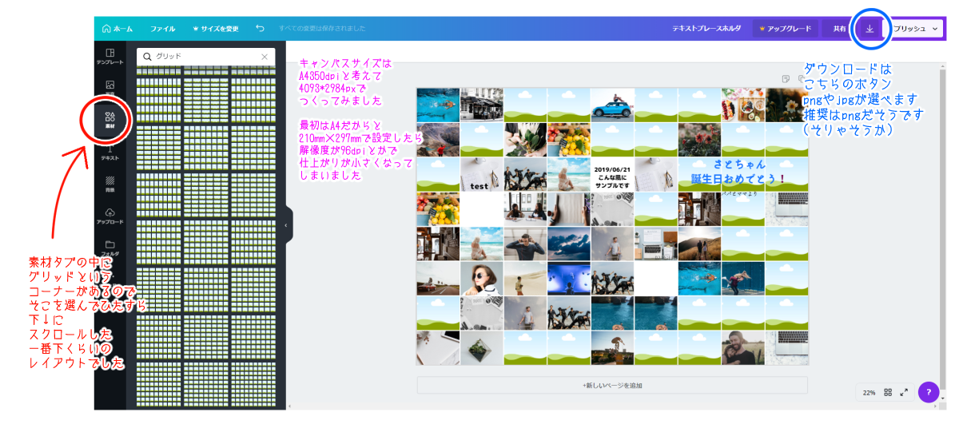Add page notes with note icon
Image resolution: width=959 pixels, height=428 pixels.
click(787, 78)
